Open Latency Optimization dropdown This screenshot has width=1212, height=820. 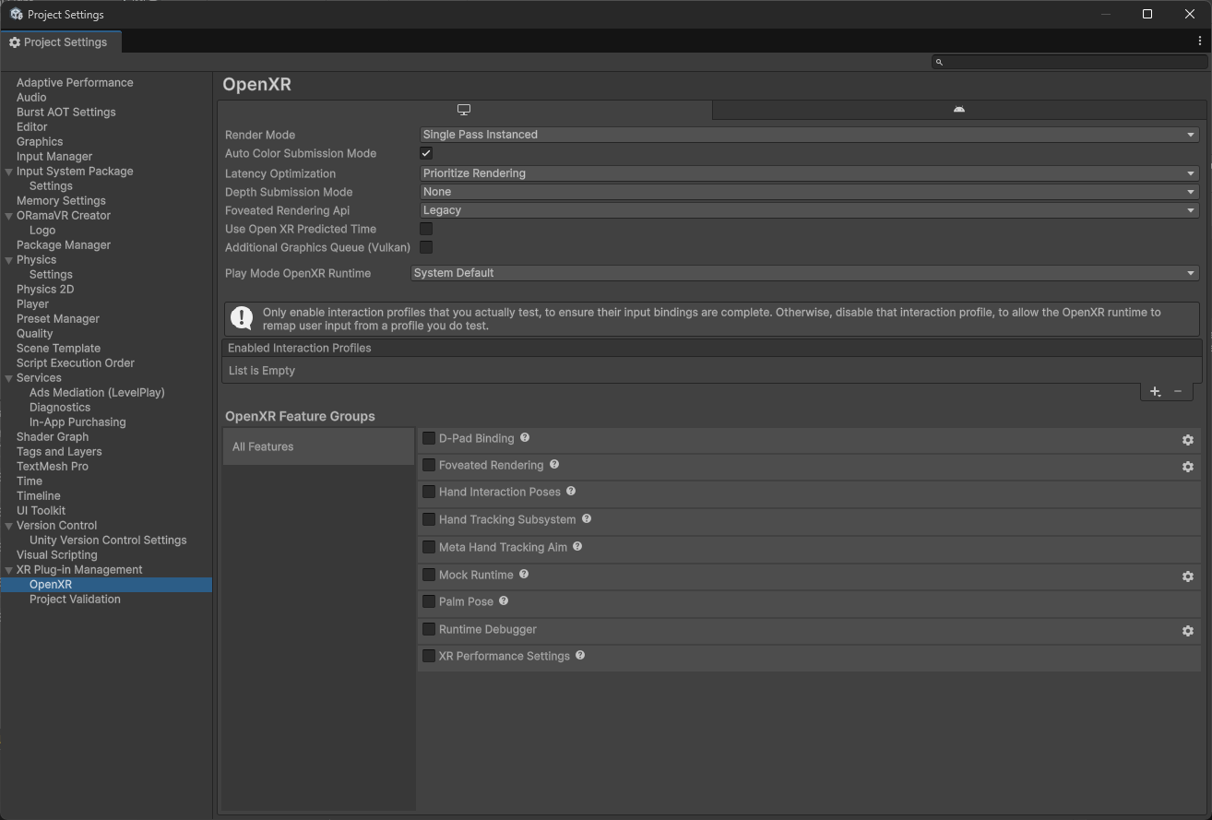point(809,173)
